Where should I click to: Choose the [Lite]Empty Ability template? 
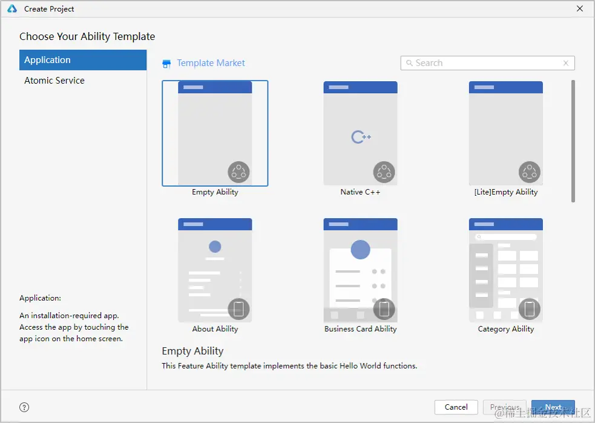pos(506,133)
